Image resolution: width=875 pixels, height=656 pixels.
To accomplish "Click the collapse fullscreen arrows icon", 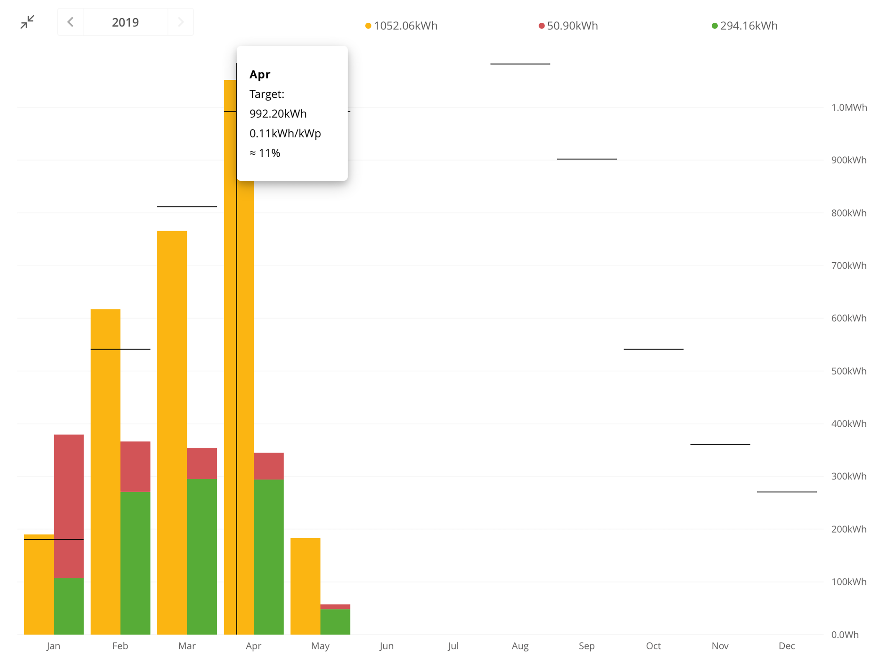I will 27,22.
